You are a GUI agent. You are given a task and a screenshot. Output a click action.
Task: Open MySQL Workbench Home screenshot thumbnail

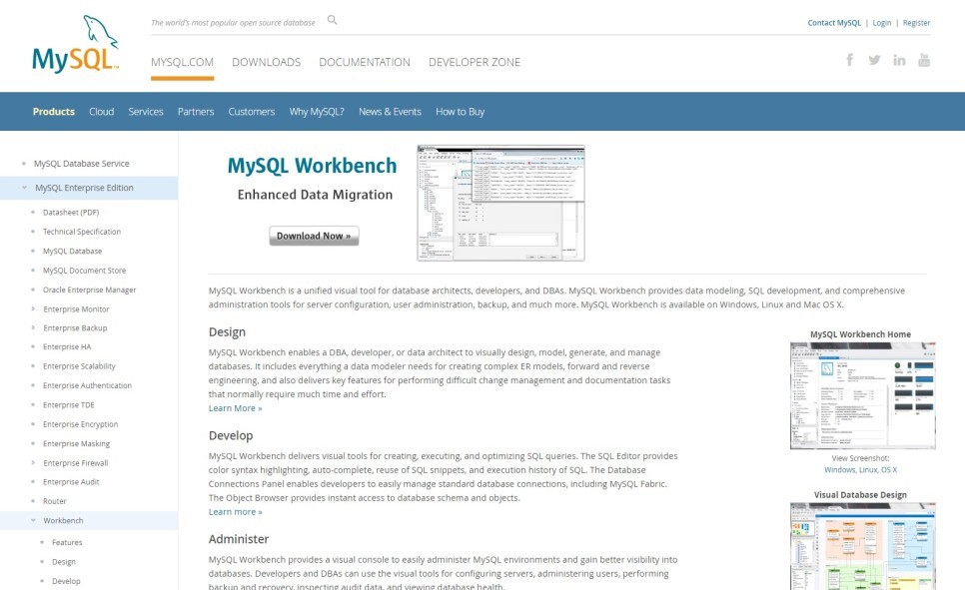click(x=862, y=395)
